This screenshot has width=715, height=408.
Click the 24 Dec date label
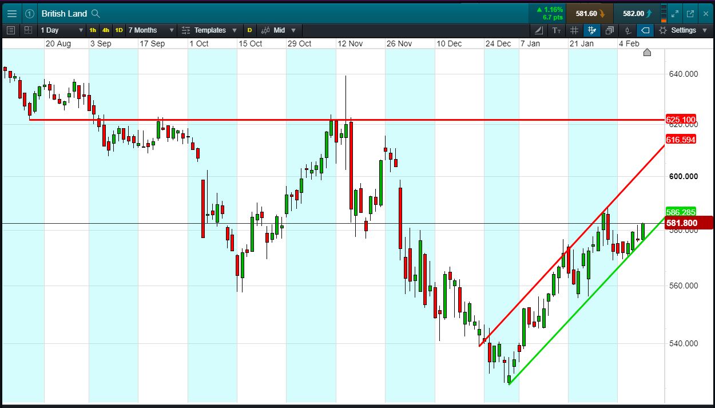498,43
